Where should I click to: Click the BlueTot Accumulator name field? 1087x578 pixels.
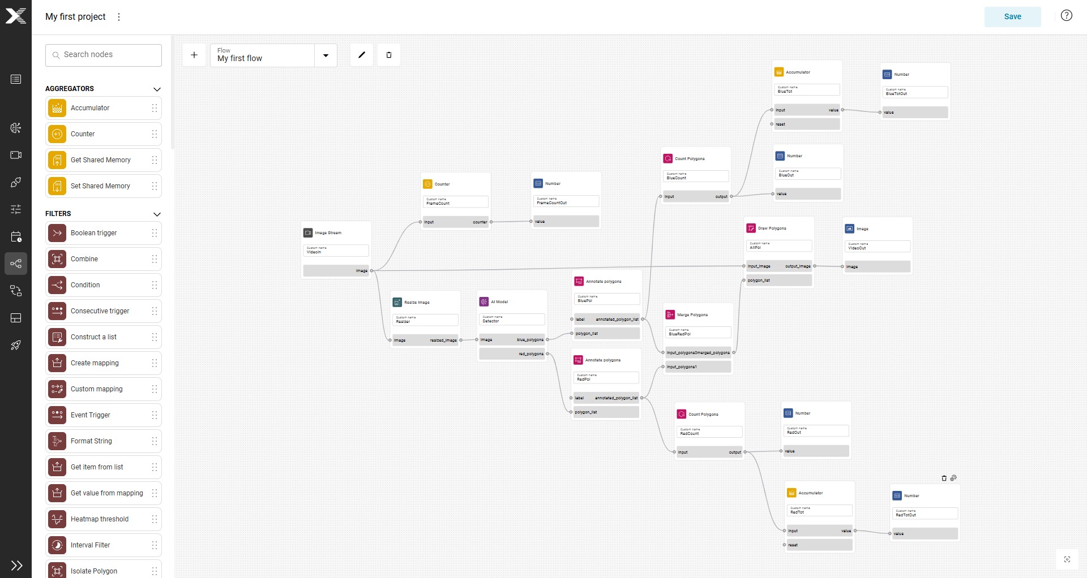[x=807, y=89]
